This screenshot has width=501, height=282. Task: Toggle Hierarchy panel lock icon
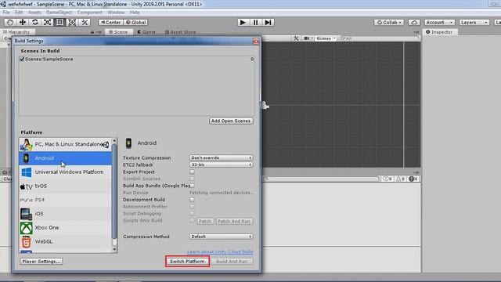(92, 32)
